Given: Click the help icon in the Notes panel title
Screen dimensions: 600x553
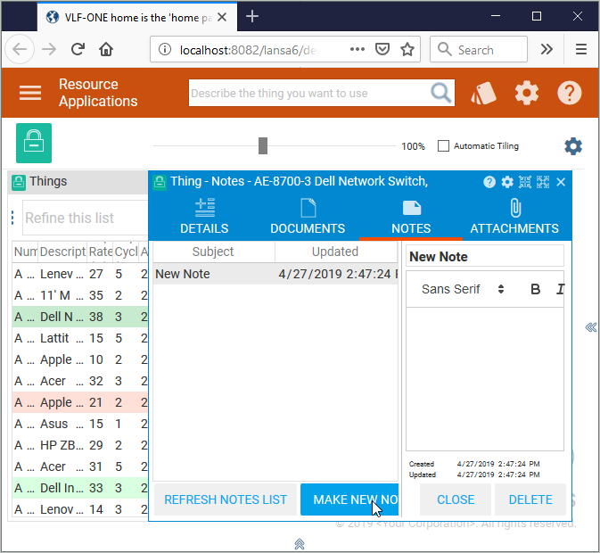Looking at the screenshot, I should [x=489, y=182].
